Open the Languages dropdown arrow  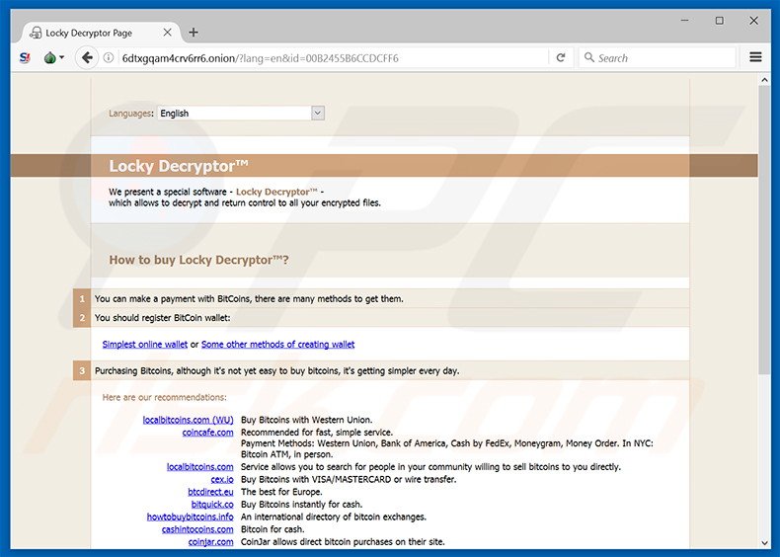[318, 113]
